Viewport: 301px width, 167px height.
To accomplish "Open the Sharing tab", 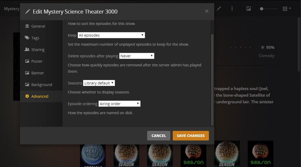I will 41,50.
